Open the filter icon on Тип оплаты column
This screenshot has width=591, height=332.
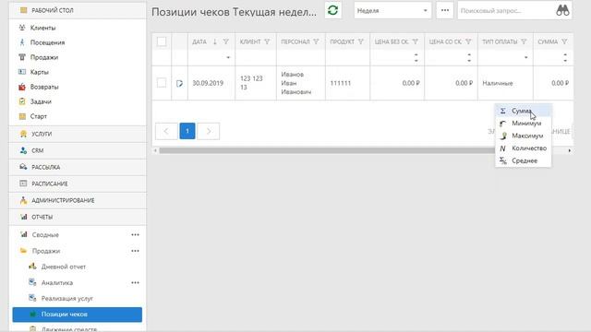524,41
